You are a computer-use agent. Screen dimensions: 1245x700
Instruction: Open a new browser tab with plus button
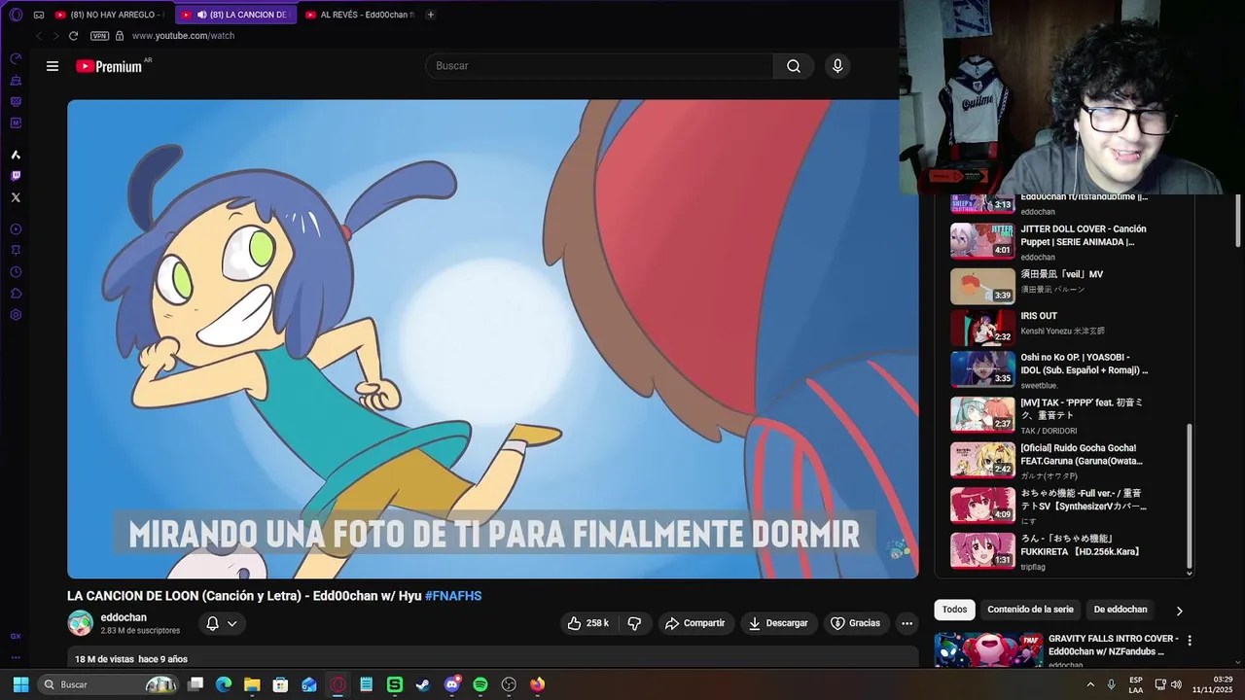[x=431, y=15]
